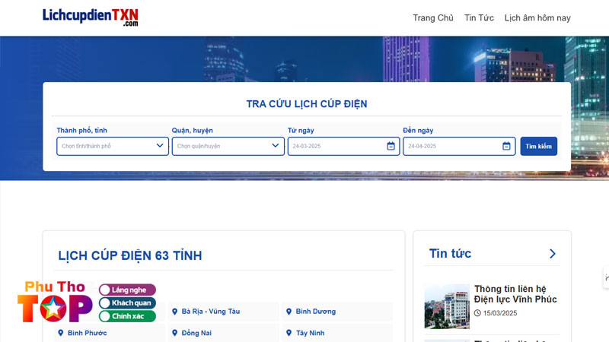Screen dimensions: 609x342
Task: Click the LichcupdienTXN.com logo
Action: 90,17
